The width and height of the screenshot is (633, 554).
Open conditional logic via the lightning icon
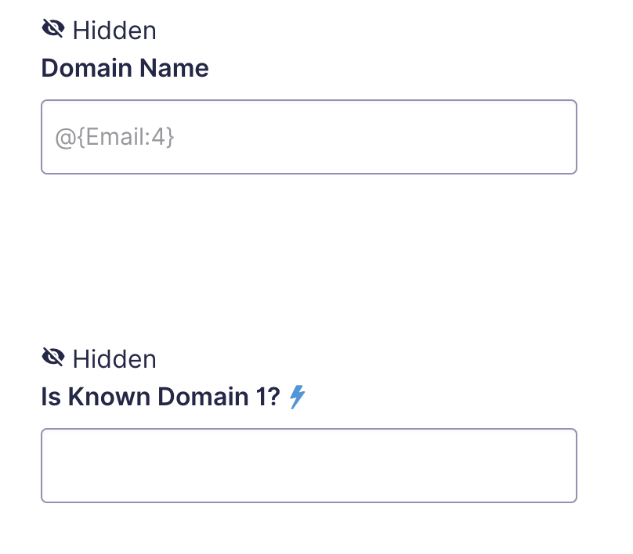click(x=298, y=397)
